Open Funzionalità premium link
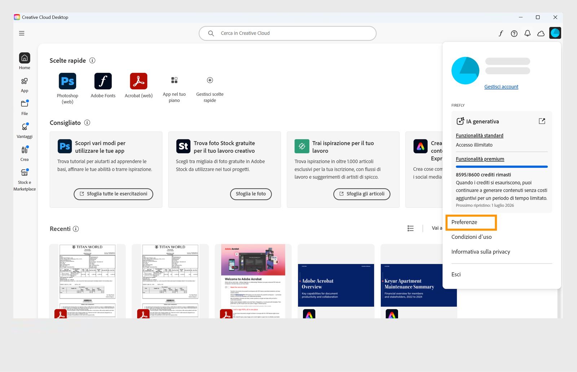Screen dimensions: 577x372 (480, 159)
